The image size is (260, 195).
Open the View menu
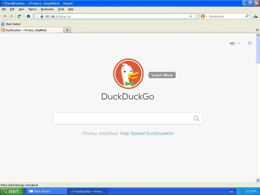tap(21, 9)
